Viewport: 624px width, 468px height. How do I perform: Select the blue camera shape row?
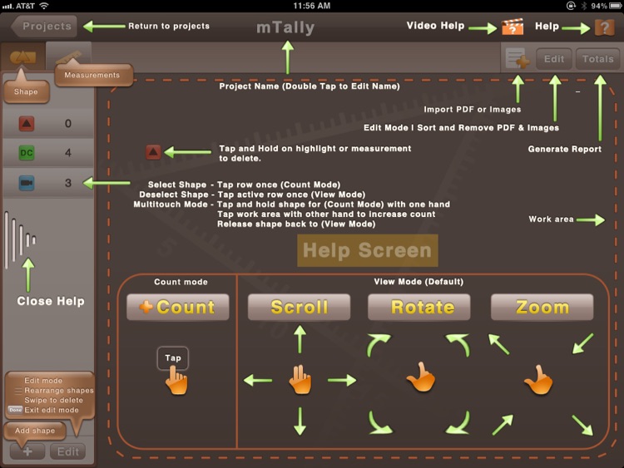pyautogui.click(x=48, y=183)
